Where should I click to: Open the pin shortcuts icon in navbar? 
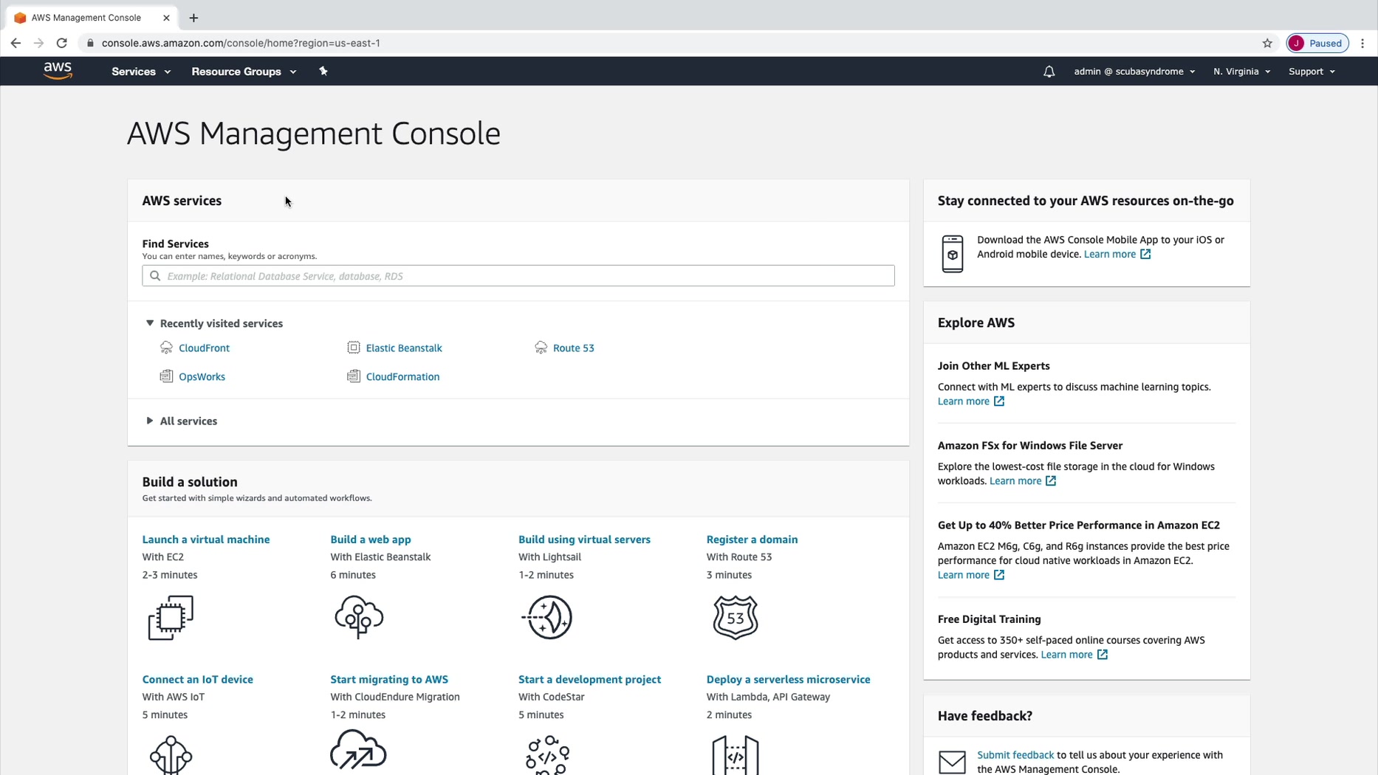click(x=323, y=72)
